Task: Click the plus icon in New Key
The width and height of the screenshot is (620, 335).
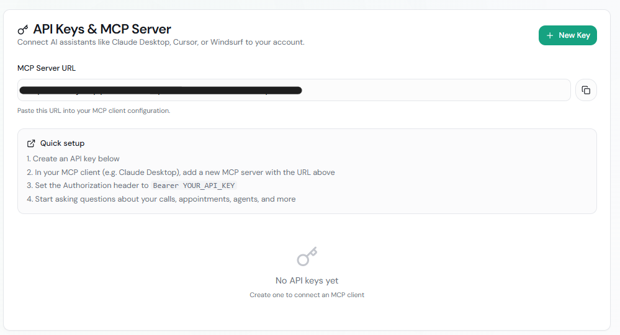Action: [x=550, y=35]
